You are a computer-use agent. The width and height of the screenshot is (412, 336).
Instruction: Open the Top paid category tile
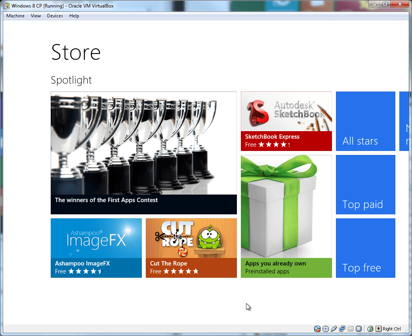coord(366,184)
